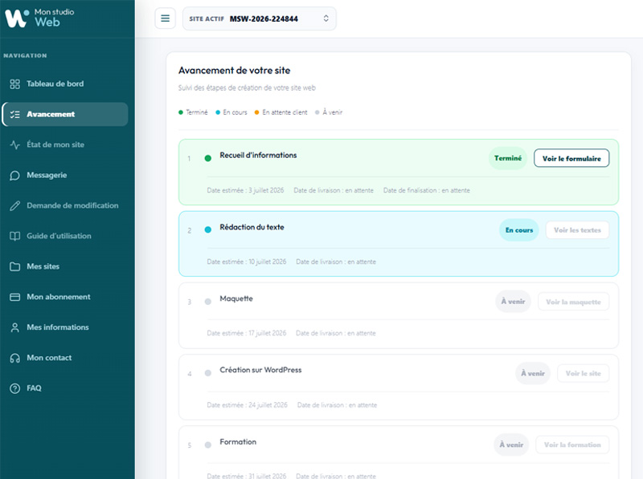Click the green status dot of Recueil d'informations
The image size is (643, 479).
point(208,158)
